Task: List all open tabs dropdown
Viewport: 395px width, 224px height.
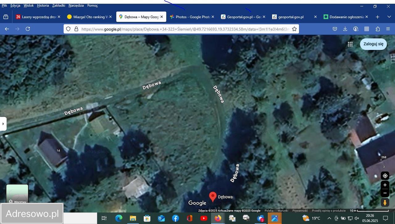Action: click(389, 17)
